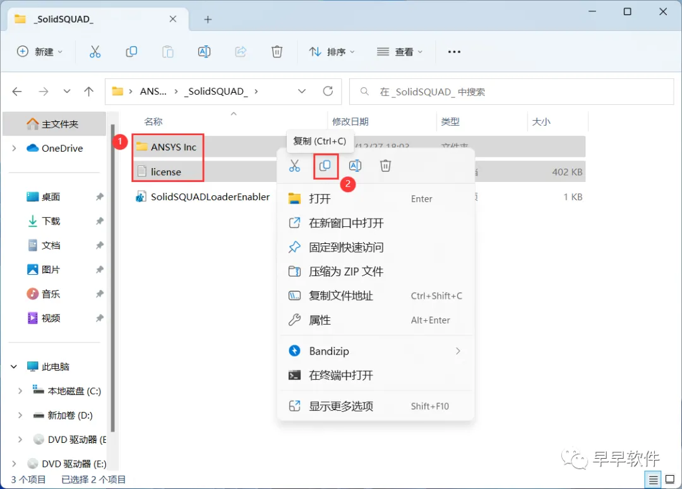Open 图片 in the sidebar
682x489 pixels.
click(51, 270)
